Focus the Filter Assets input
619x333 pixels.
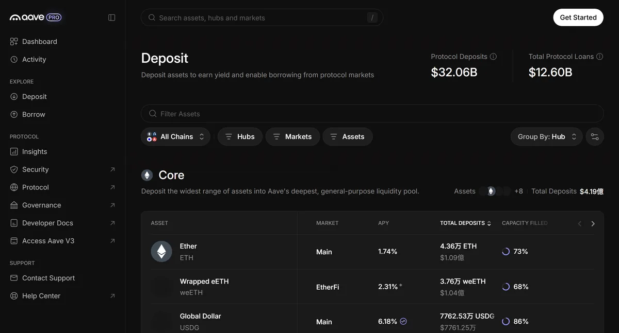372,114
